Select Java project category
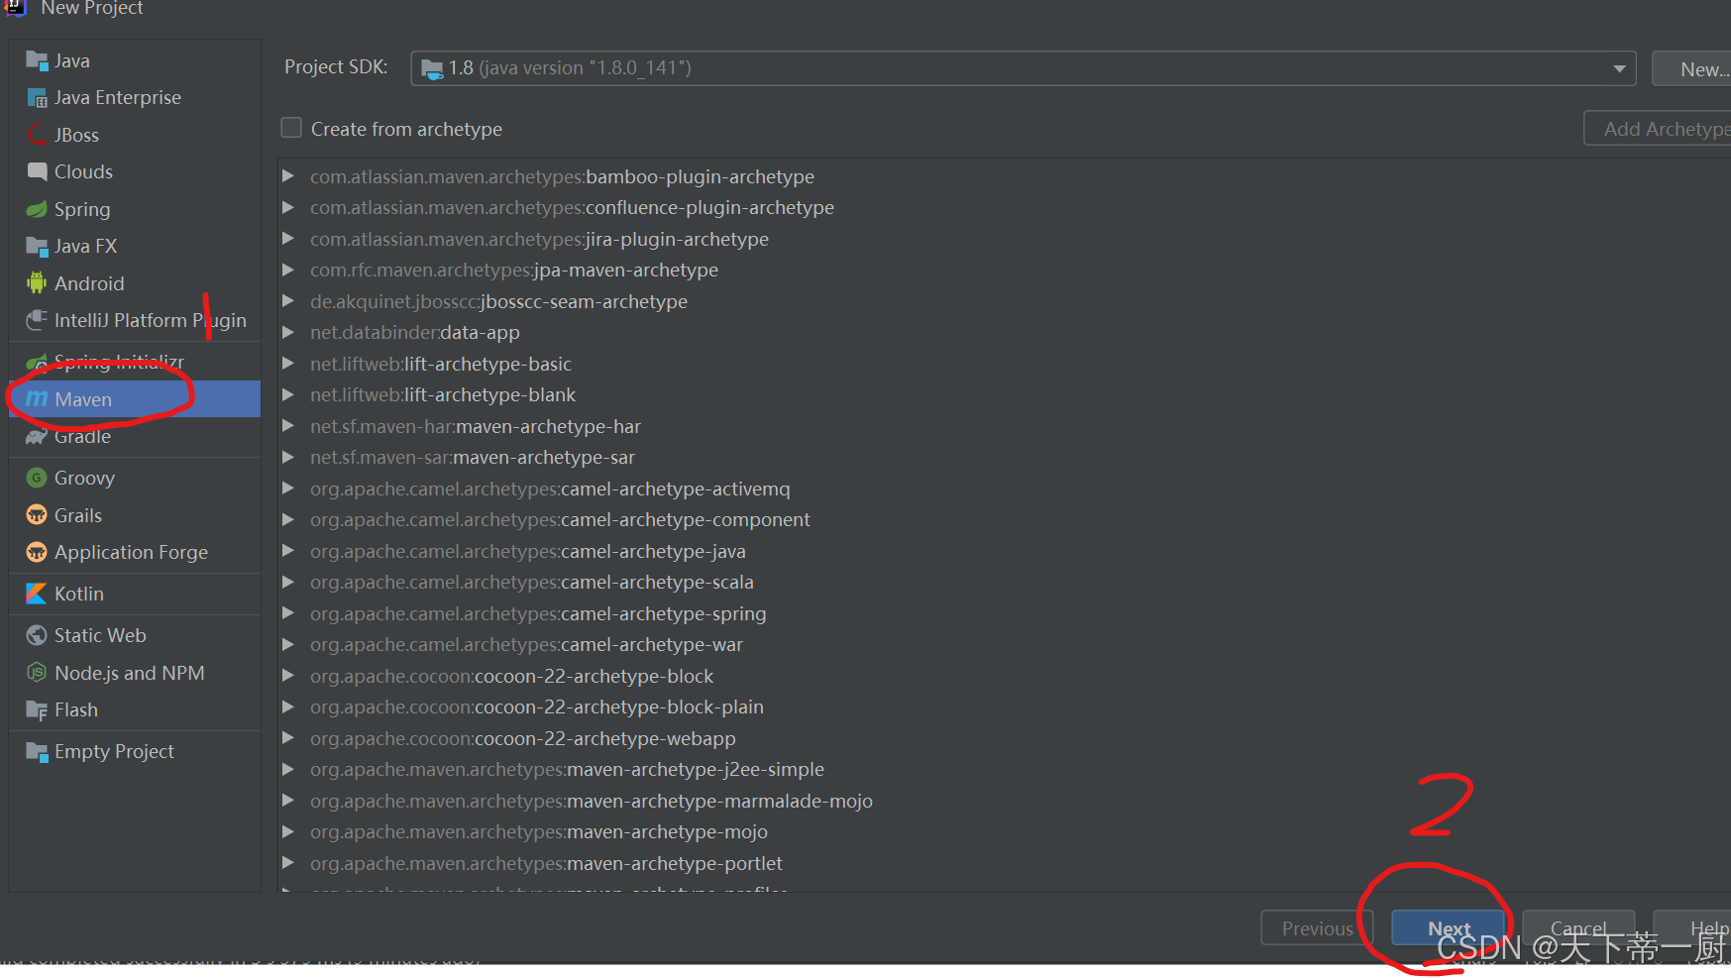 pyautogui.click(x=135, y=61)
